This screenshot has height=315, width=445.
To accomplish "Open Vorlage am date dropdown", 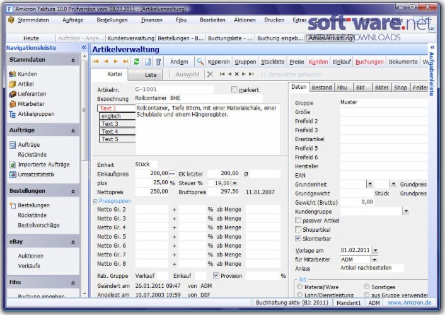I will pyautogui.click(x=375, y=250).
